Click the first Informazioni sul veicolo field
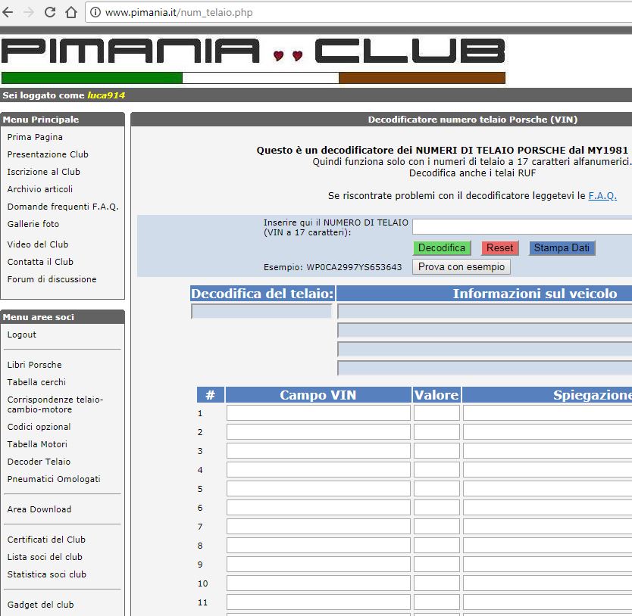Screen dimensions: 632x616 pyautogui.click(x=485, y=311)
